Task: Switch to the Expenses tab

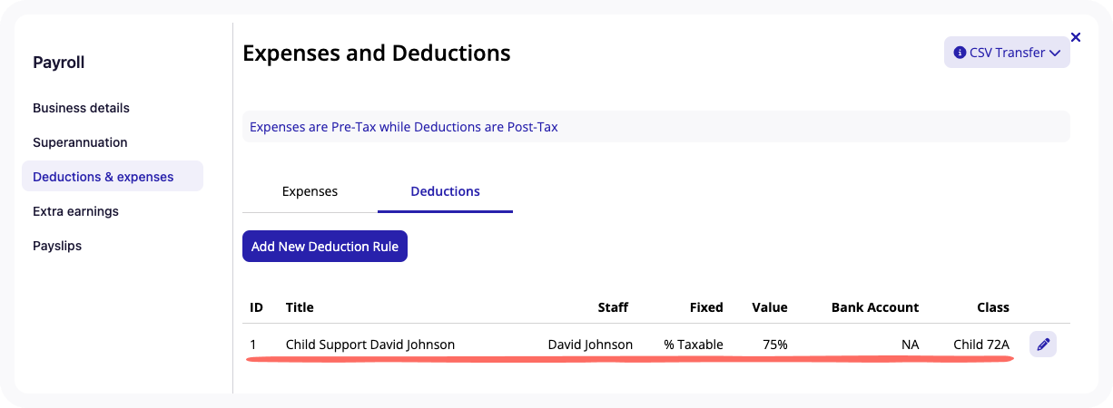Action: [x=310, y=191]
